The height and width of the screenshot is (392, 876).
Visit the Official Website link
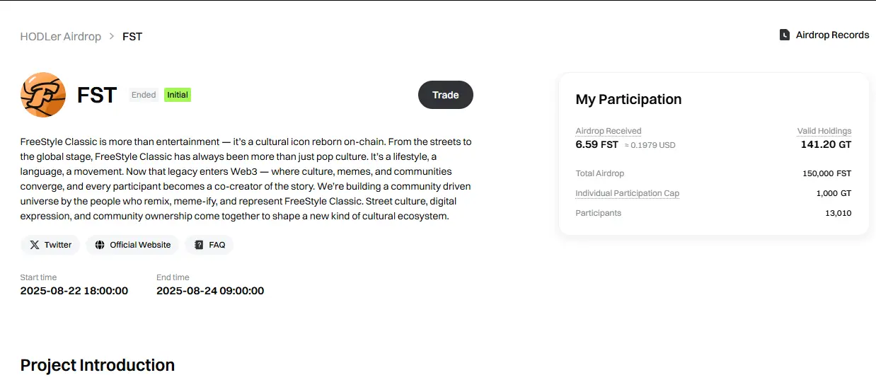[x=132, y=245]
